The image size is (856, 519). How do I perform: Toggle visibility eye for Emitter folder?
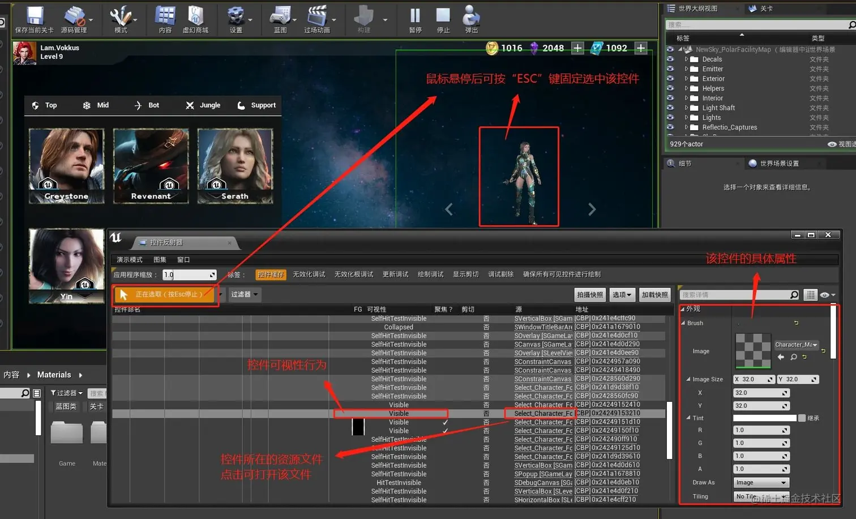670,69
